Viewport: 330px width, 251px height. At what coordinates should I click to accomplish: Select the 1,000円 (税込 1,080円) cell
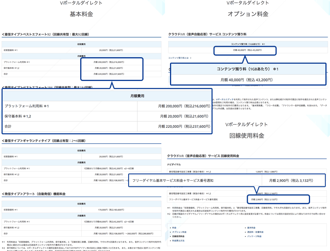(x=266, y=172)
